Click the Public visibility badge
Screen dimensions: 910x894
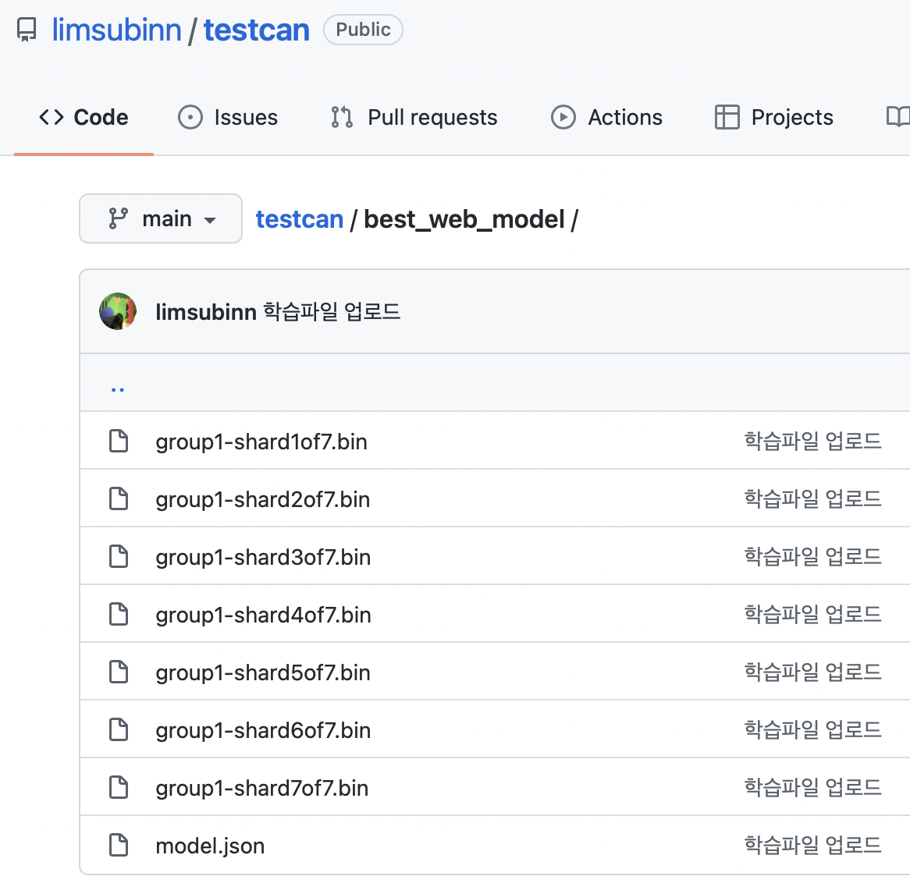pyautogui.click(x=364, y=30)
